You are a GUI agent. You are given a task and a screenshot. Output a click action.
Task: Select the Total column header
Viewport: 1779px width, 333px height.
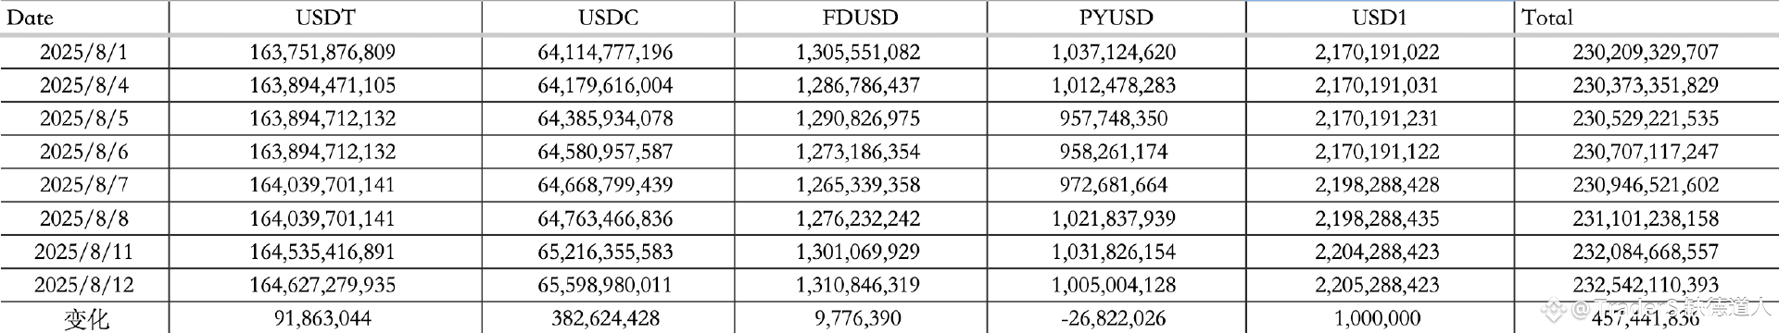1647,18
